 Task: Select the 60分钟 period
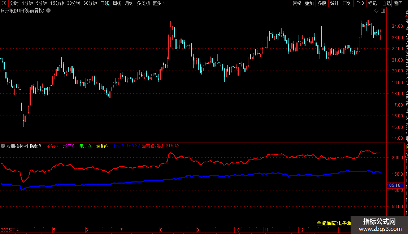pos(90,3)
